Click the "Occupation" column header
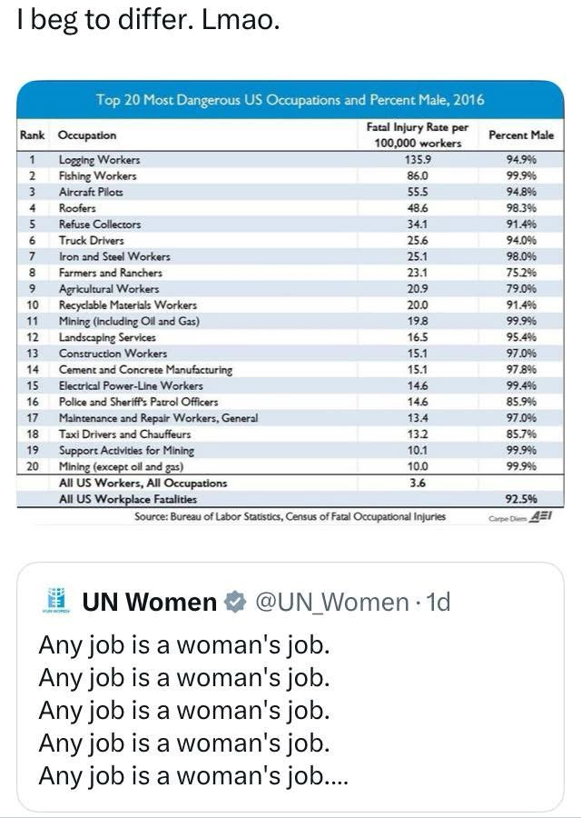 [87, 135]
